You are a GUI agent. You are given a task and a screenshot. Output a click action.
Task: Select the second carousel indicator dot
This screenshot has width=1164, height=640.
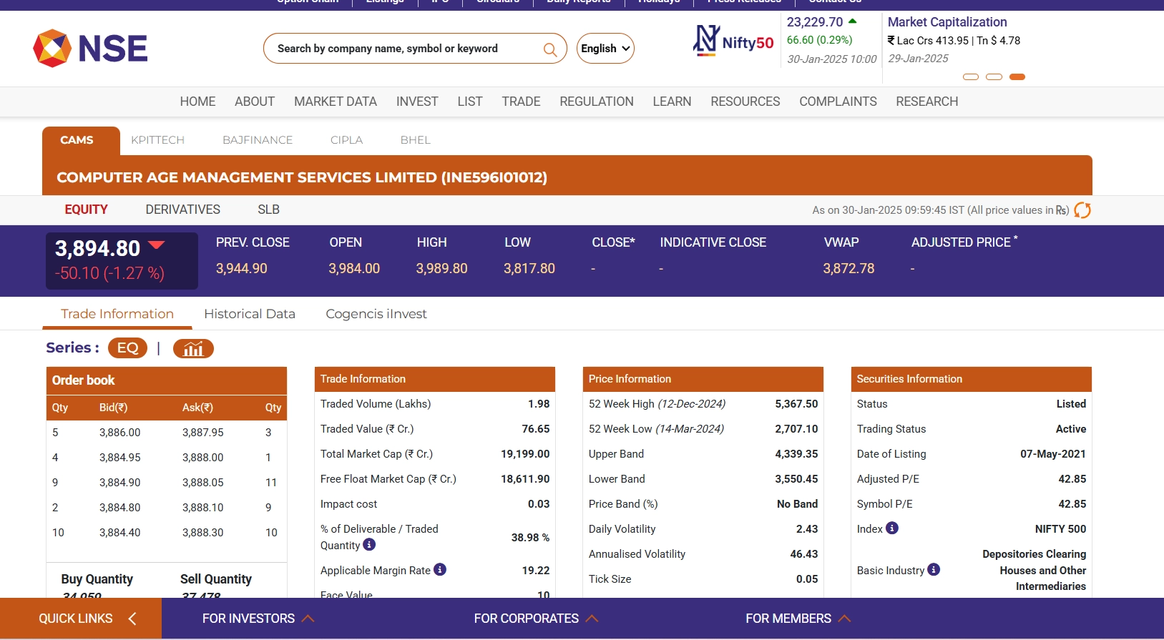(994, 77)
